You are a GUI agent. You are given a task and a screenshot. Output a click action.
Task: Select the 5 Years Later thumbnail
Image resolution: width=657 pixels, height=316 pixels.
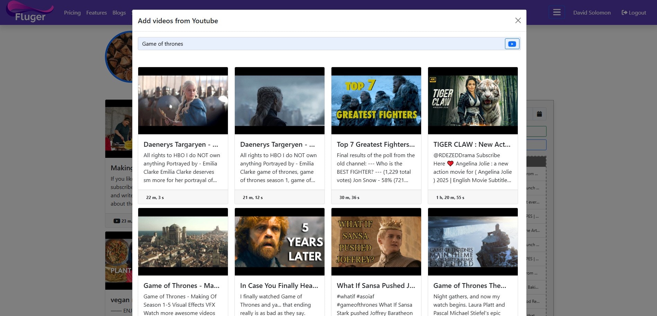(x=279, y=242)
